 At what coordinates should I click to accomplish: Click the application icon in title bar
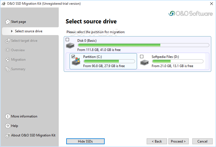tap(4, 4)
